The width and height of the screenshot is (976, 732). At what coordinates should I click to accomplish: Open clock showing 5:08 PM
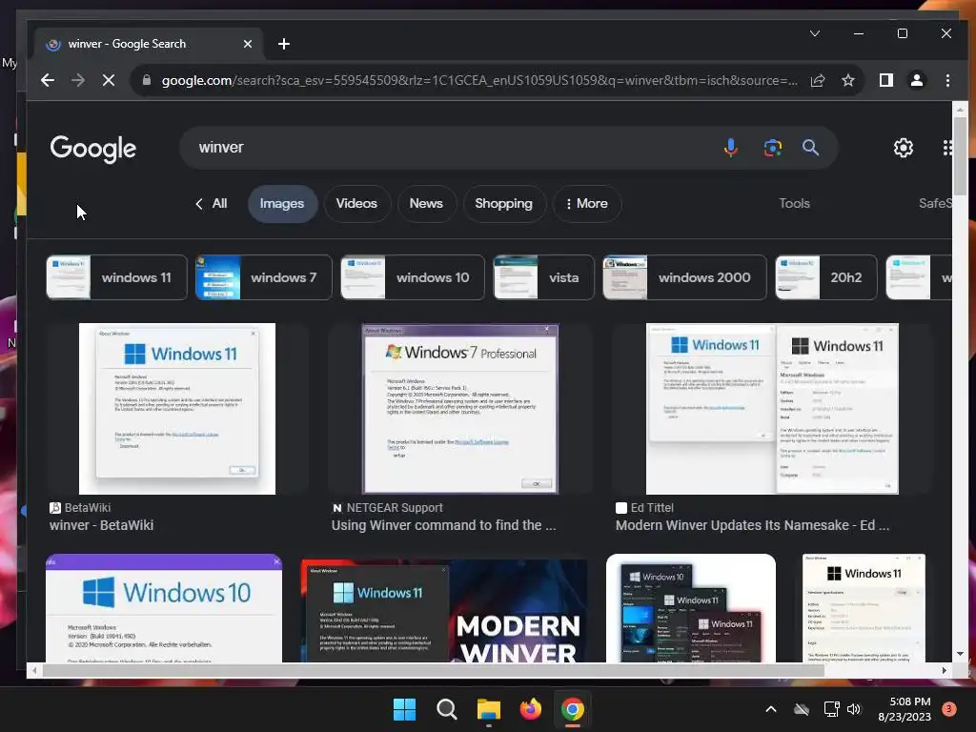pyautogui.click(x=905, y=709)
